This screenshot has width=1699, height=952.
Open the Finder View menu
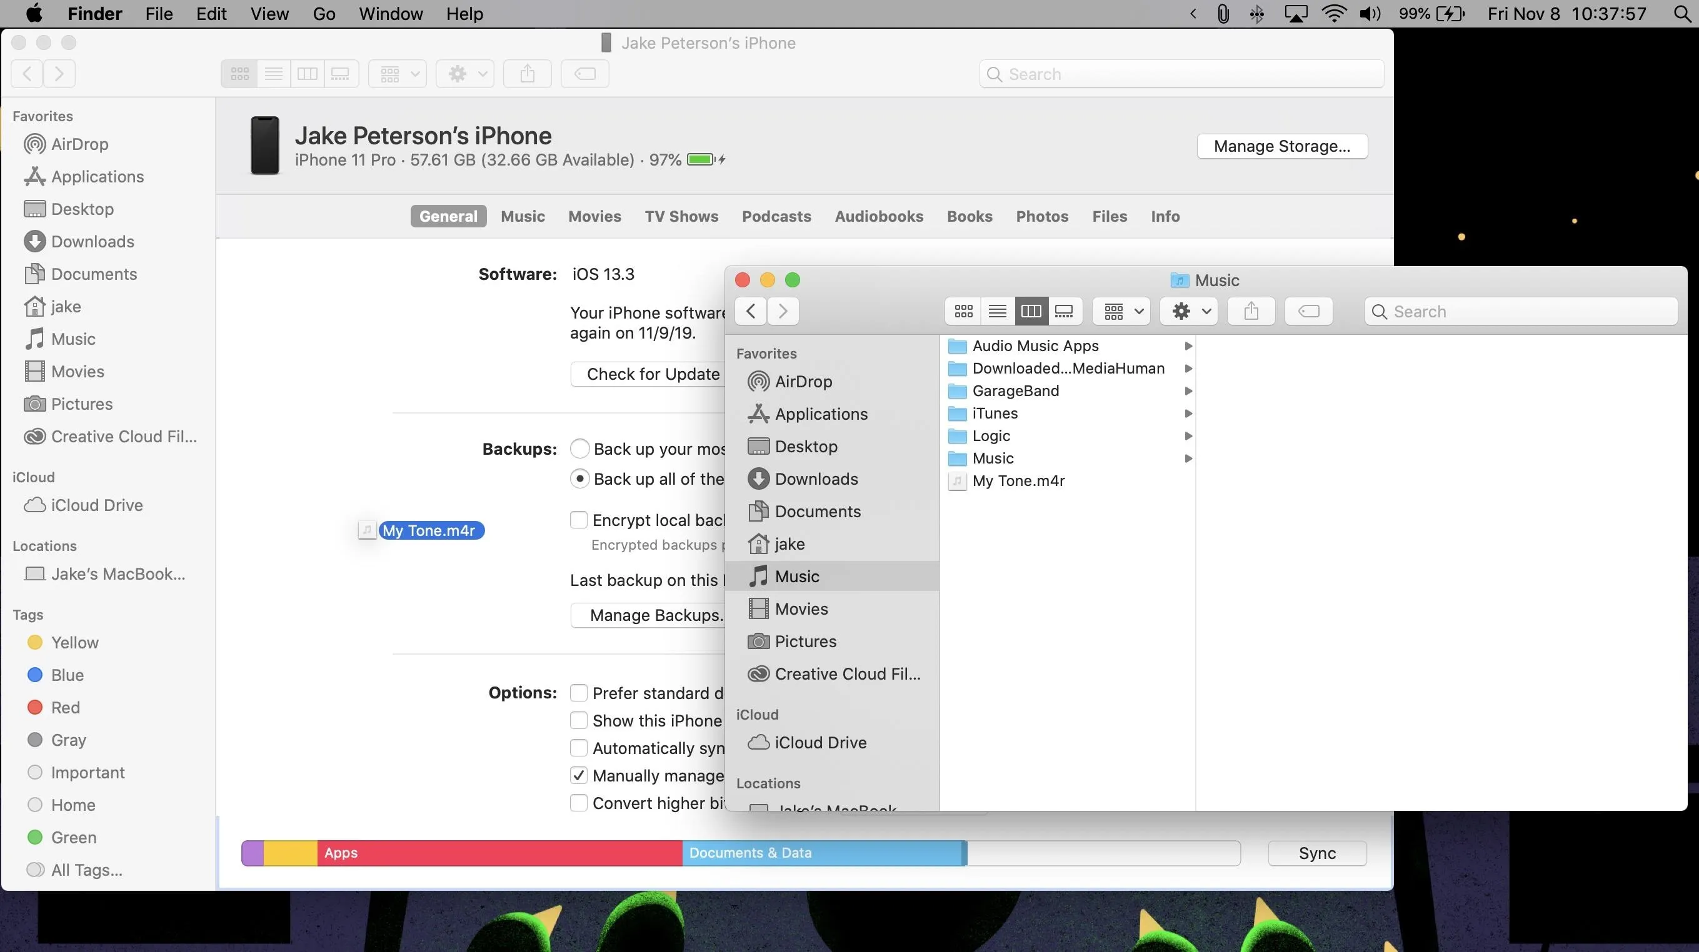269,14
